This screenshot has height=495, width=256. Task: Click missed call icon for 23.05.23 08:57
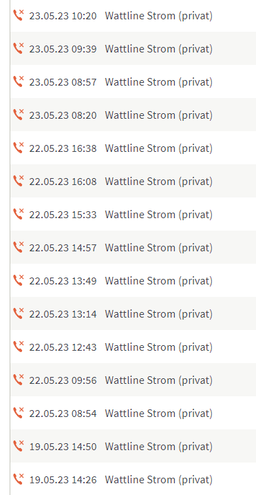(x=19, y=81)
